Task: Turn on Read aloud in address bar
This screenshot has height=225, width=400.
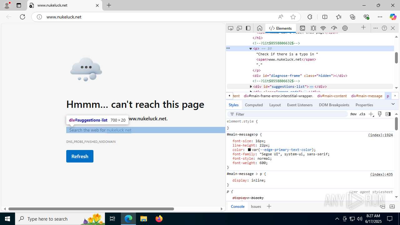Action: coord(281,17)
